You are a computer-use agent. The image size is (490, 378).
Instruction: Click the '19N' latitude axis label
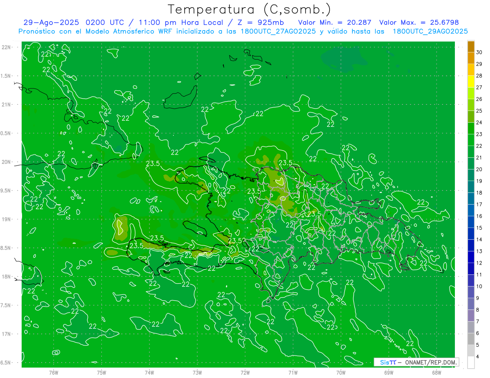pos(7,219)
